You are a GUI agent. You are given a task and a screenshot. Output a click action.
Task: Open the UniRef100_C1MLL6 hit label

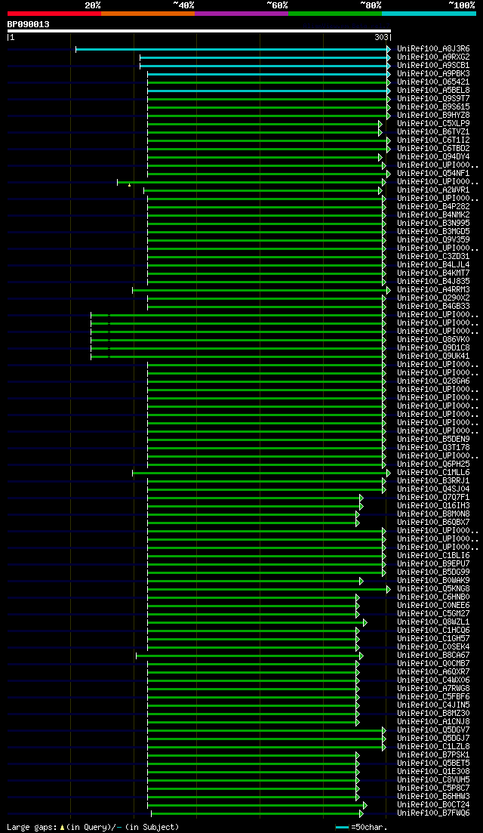click(433, 473)
